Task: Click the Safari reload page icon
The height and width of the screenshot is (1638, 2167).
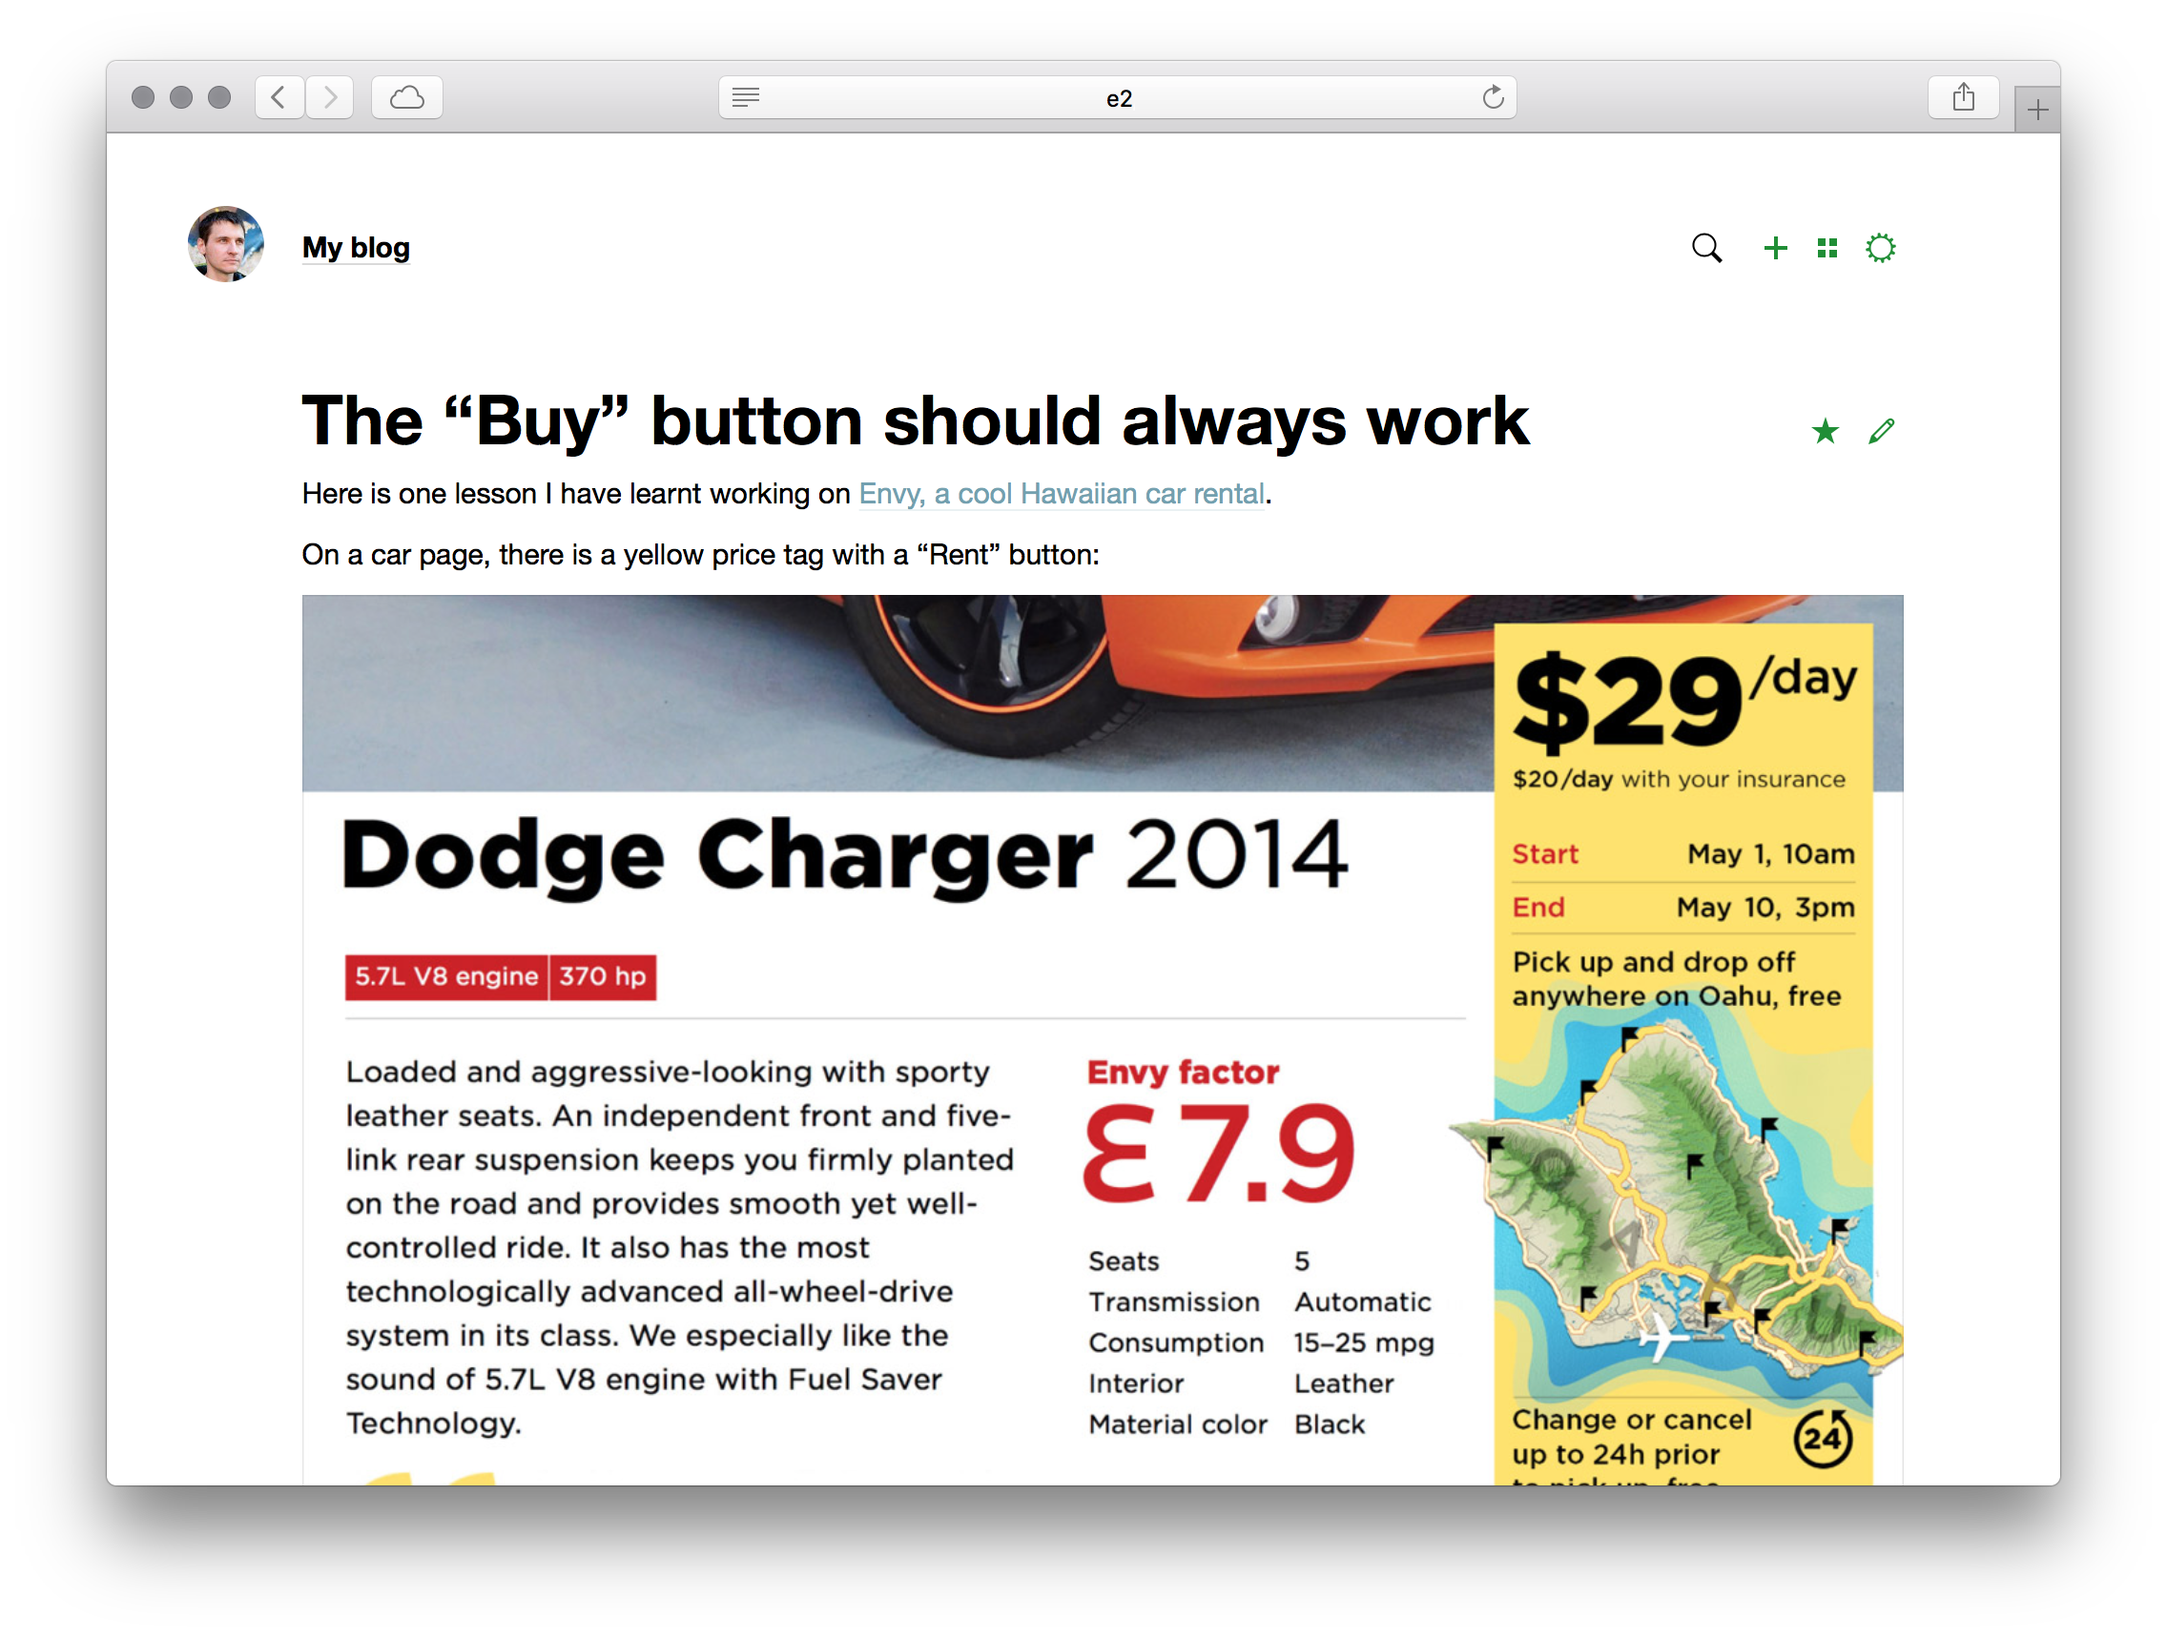Action: 1492,97
